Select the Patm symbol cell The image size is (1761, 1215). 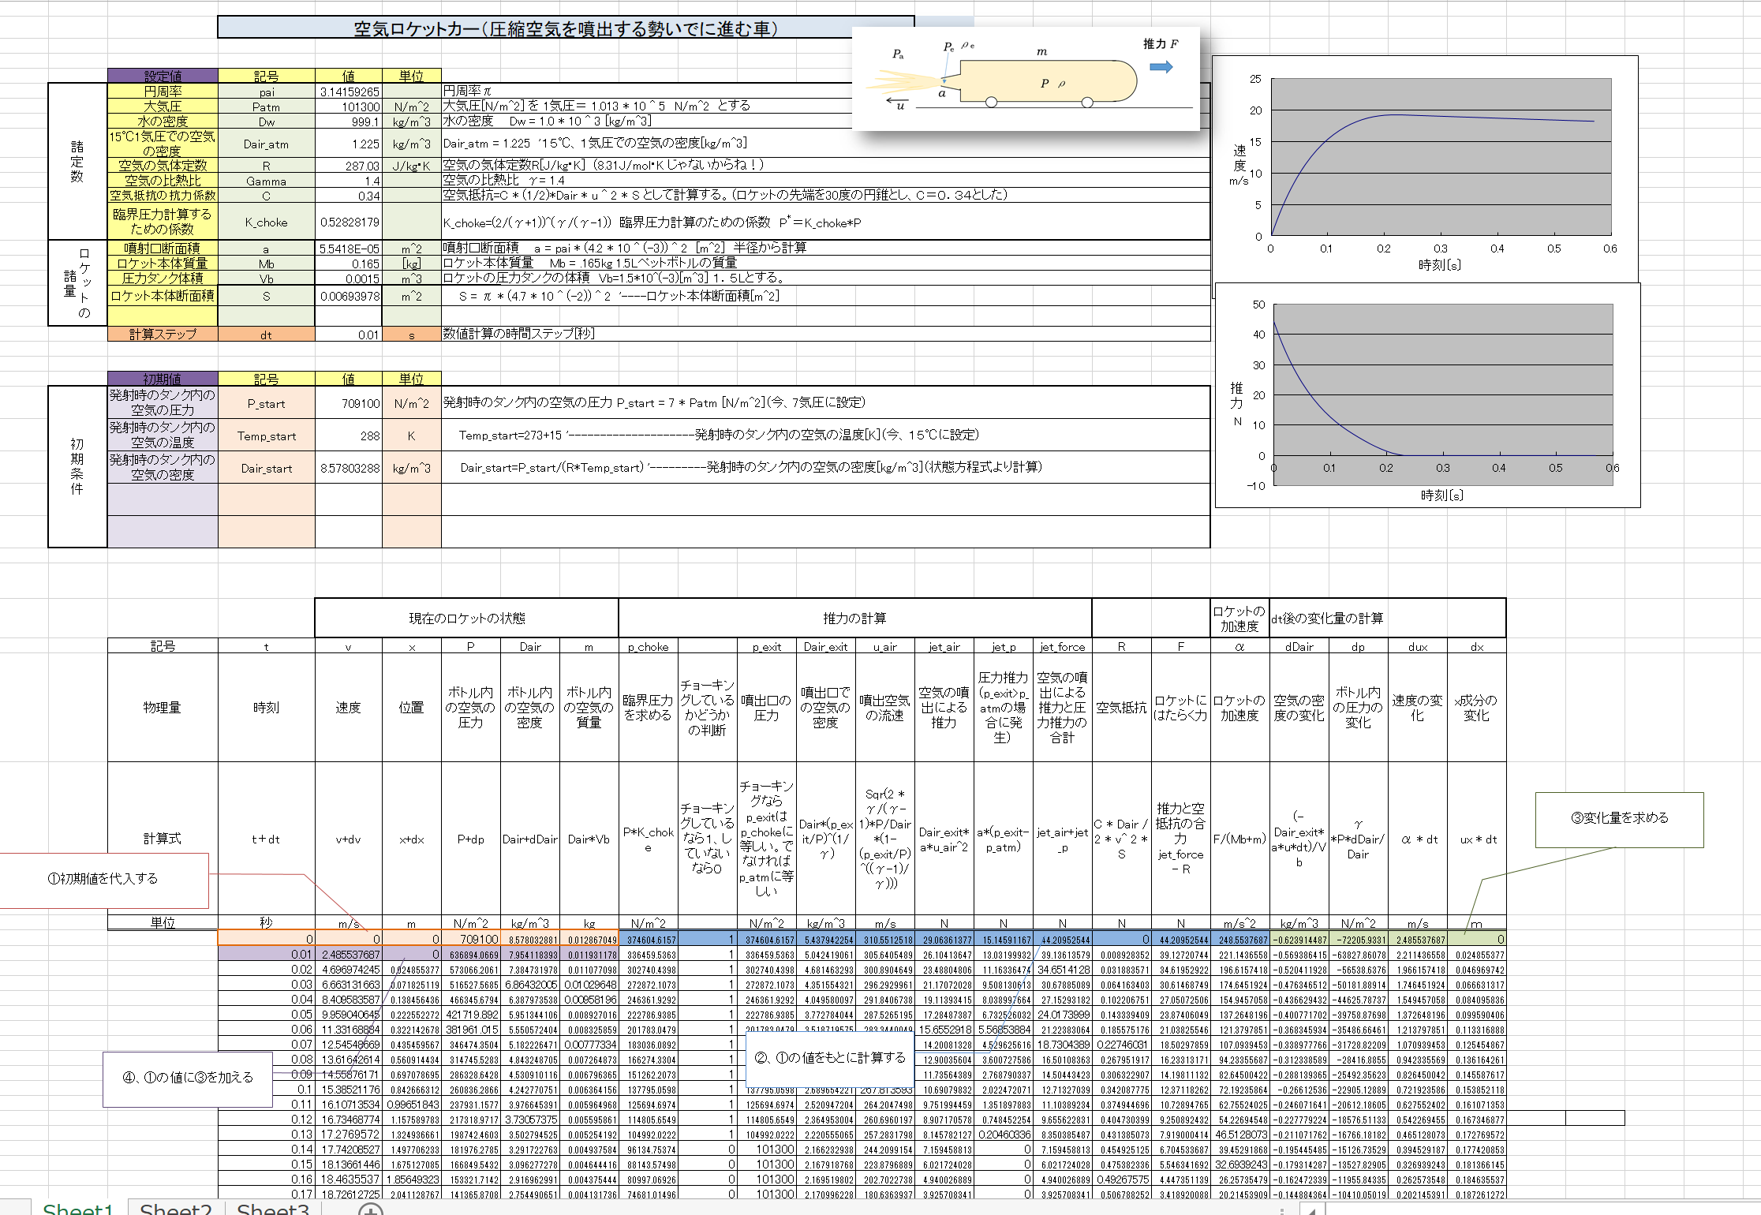point(267,107)
